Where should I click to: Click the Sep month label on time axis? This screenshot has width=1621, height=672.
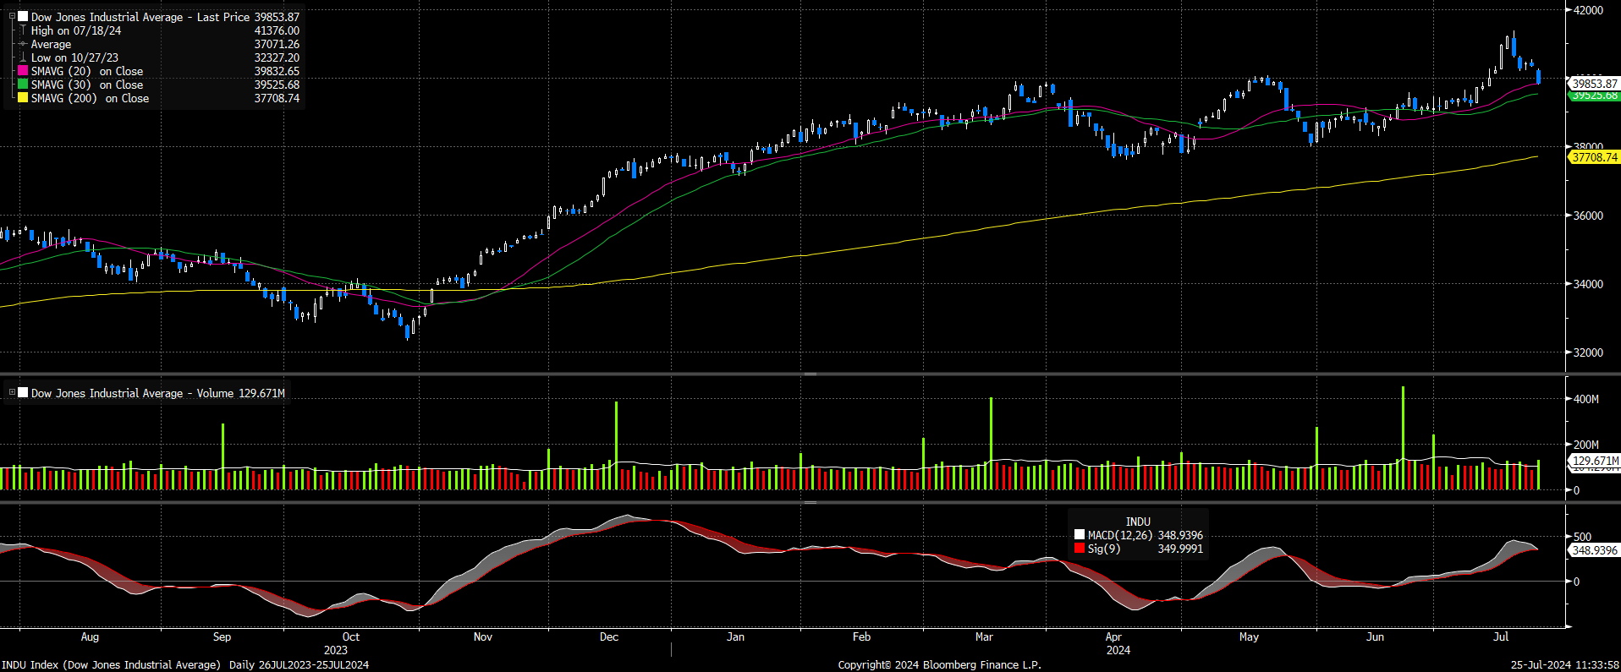[x=222, y=637]
